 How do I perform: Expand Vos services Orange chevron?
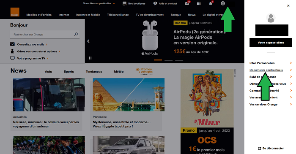291,104
